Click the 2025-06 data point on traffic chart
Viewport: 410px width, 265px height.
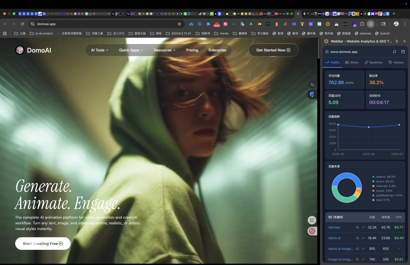pyautogui.click(x=369, y=127)
